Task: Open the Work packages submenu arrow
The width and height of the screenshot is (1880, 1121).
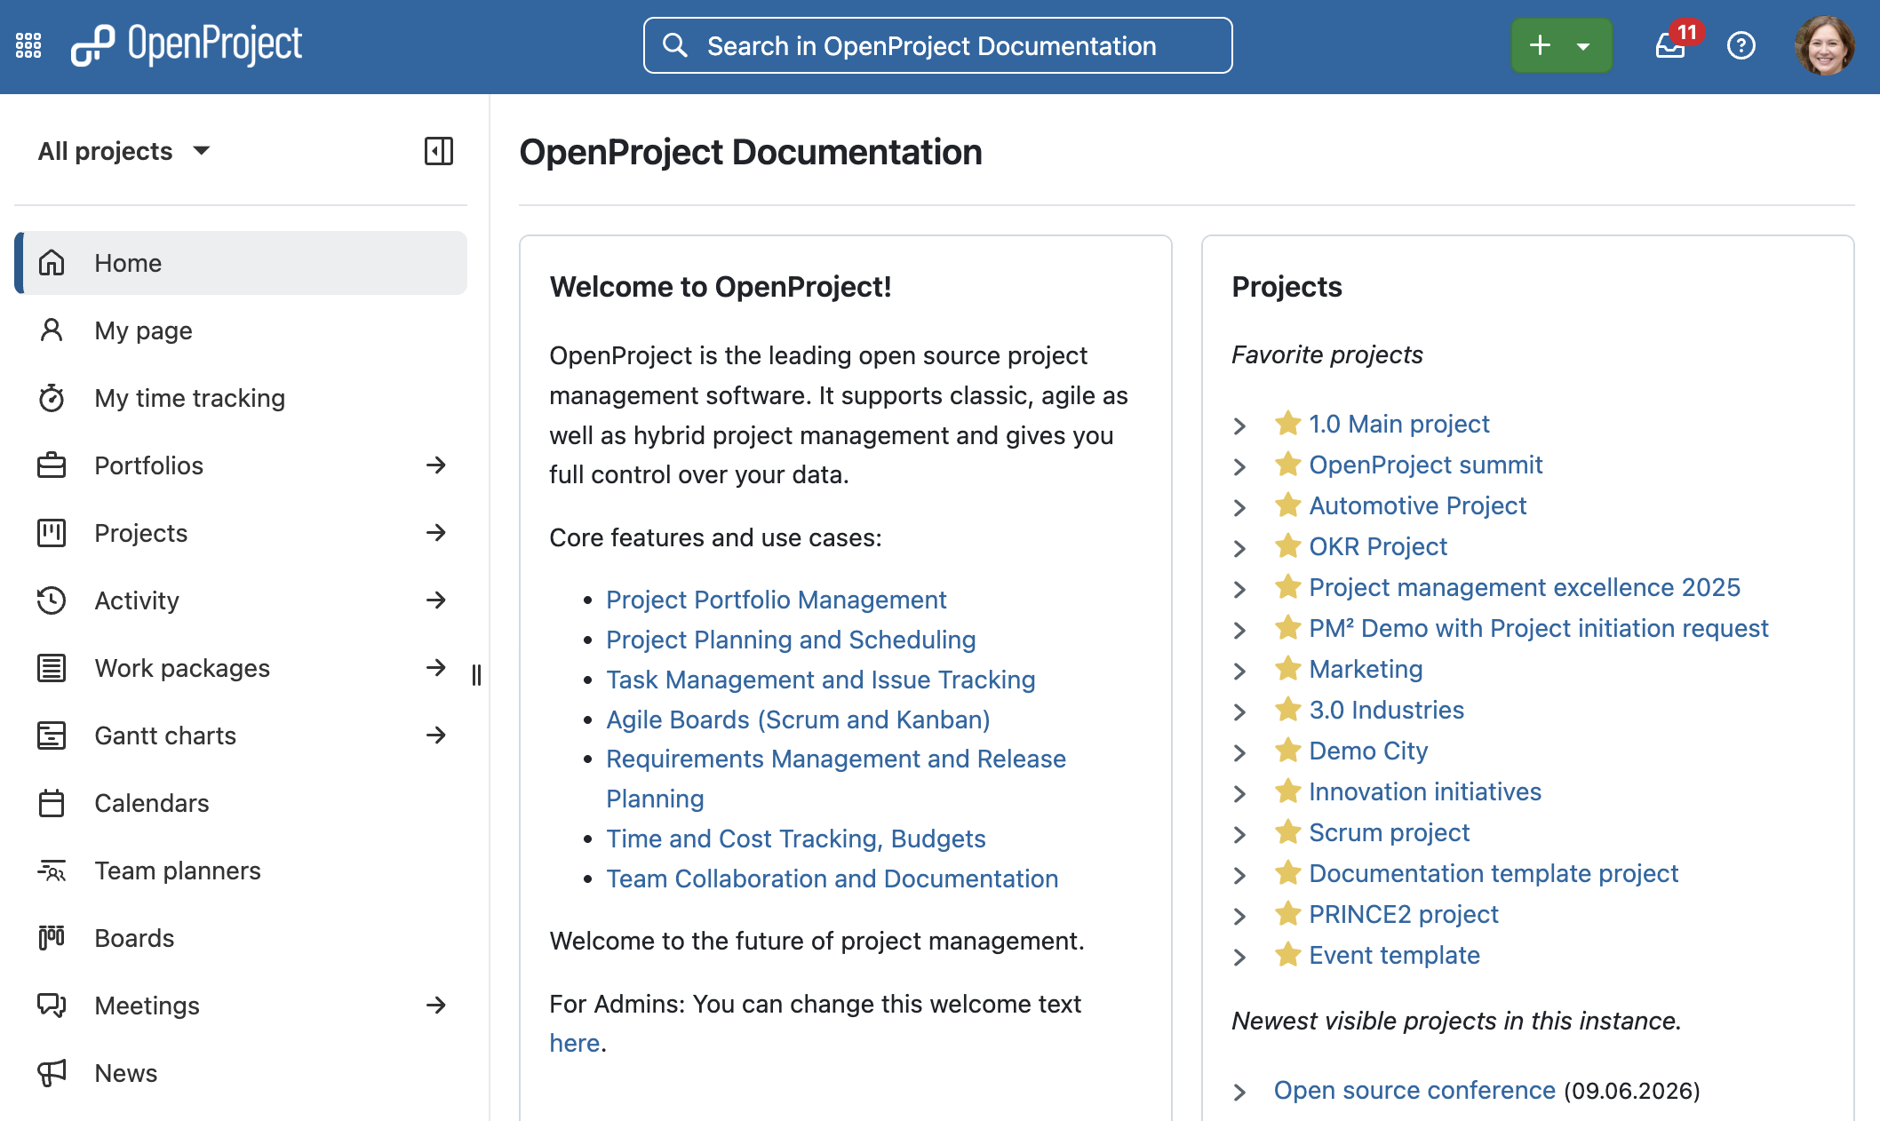Action: coord(435,668)
